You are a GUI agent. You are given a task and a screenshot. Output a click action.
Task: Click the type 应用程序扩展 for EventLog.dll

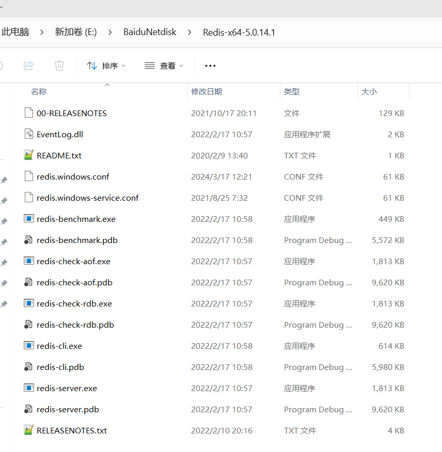click(x=307, y=135)
